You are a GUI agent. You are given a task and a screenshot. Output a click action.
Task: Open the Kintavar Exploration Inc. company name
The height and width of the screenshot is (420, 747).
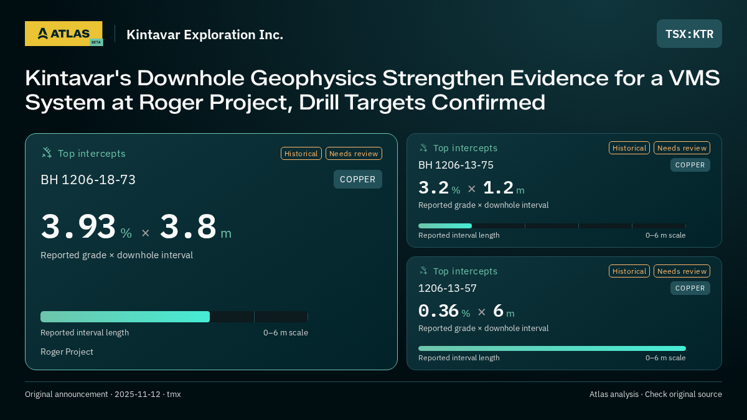[205, 34]
